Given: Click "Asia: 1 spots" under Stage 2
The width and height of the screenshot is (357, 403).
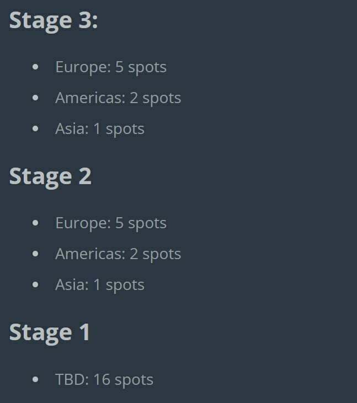Looking at the screenshot, I should (x=100, y=285).
